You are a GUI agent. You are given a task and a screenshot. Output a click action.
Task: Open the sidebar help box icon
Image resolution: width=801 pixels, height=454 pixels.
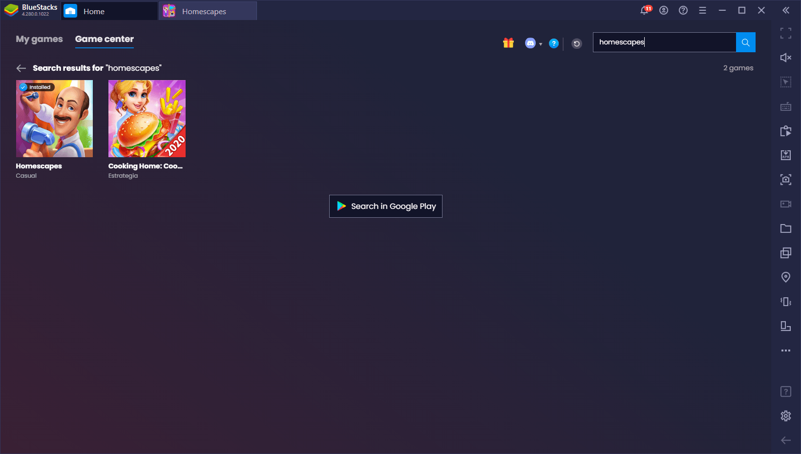pos(786,392)
